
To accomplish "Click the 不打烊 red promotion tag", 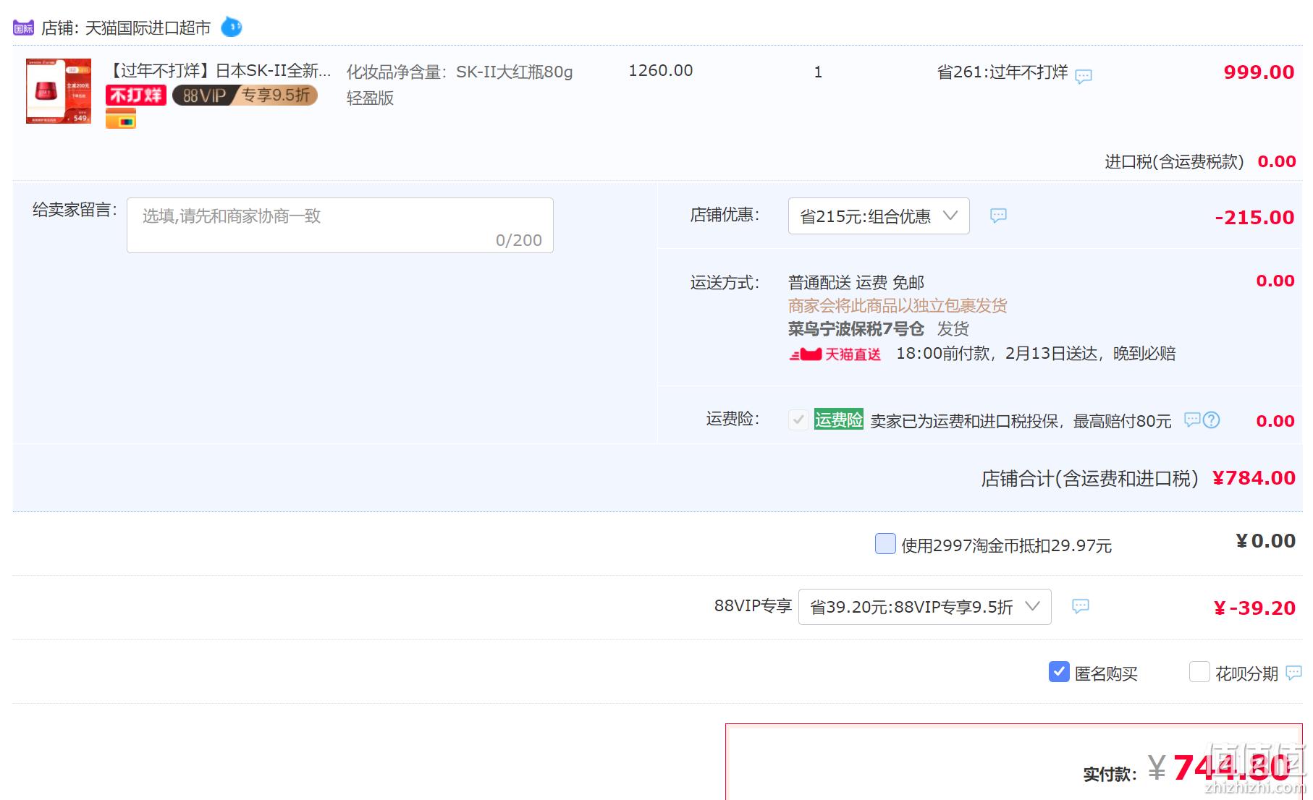I will coord(136,95).
